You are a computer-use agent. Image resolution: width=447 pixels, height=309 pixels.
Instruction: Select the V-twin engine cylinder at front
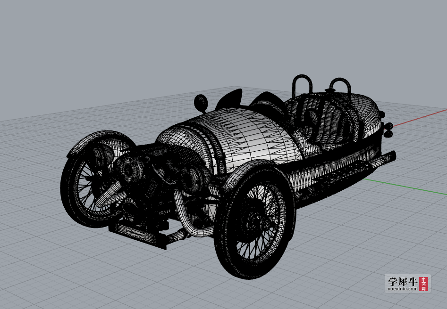pos(131,169)
